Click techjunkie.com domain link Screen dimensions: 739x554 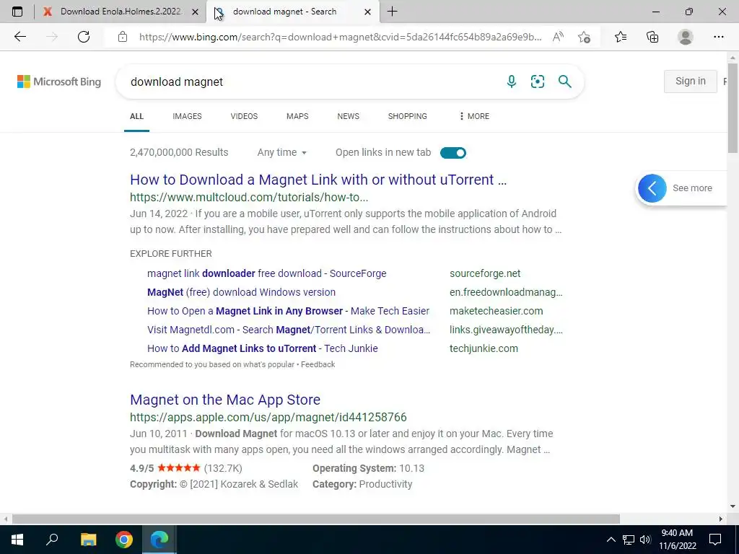click(x=484, y=348)
